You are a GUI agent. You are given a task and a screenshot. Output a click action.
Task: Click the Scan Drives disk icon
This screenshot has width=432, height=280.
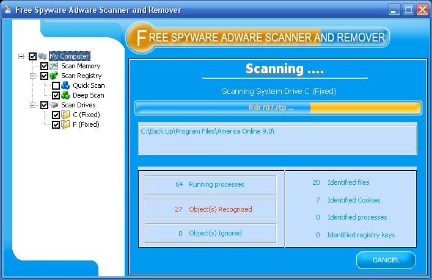click(x=54, y=105)
